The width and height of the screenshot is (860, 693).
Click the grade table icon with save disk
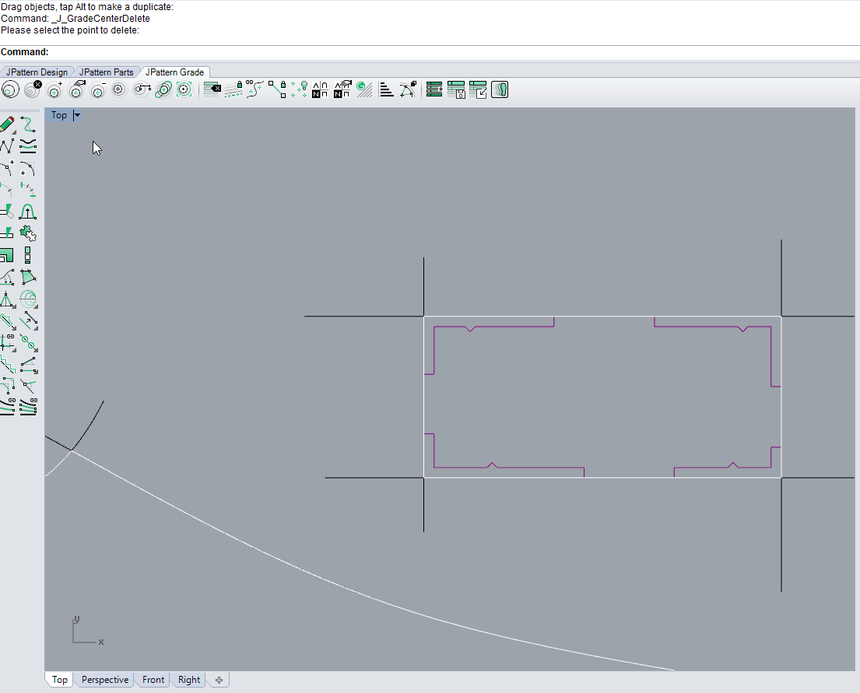coord(456,90)
